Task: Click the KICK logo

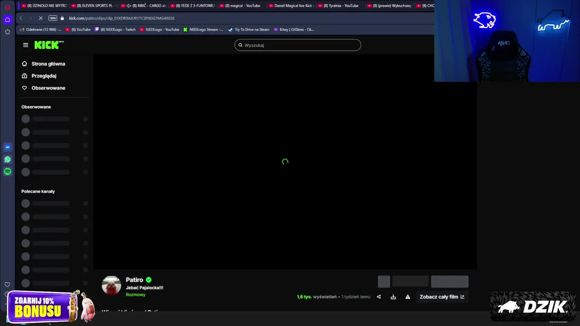Action: [x=49, y=45]
